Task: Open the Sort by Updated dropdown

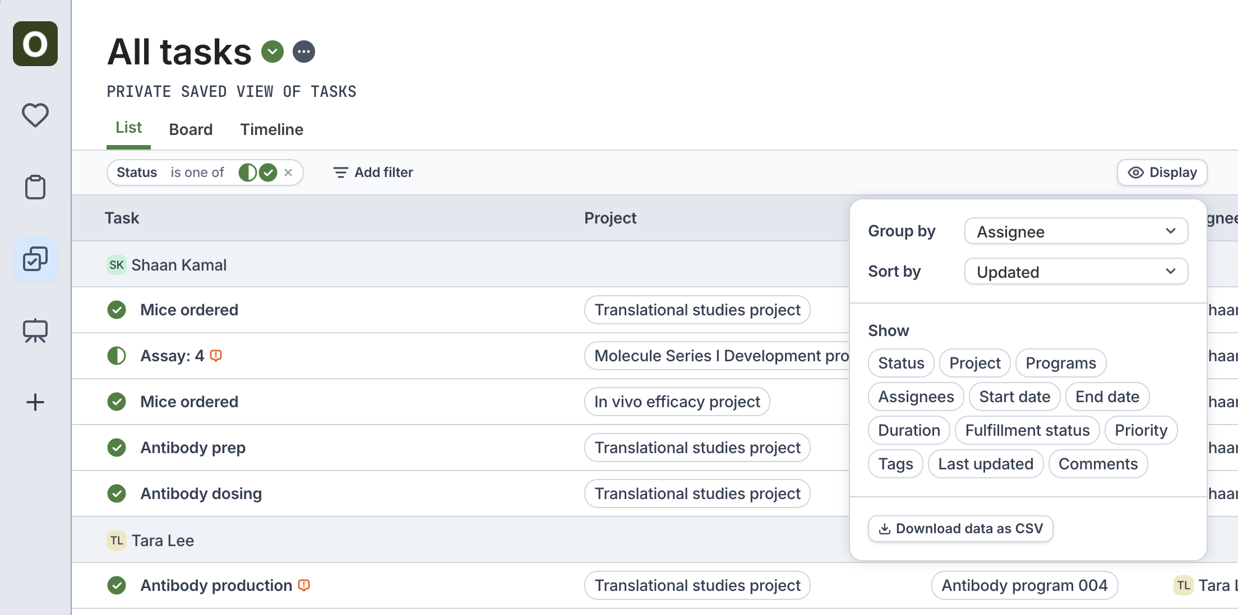Action: point(1075,272)
